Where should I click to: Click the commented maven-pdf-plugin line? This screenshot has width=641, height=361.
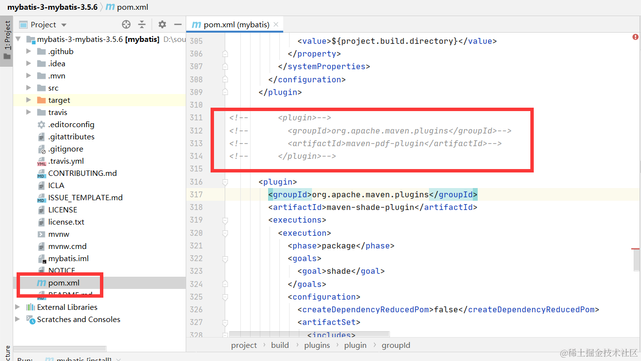pyautogui.click(x=366, y=143)
